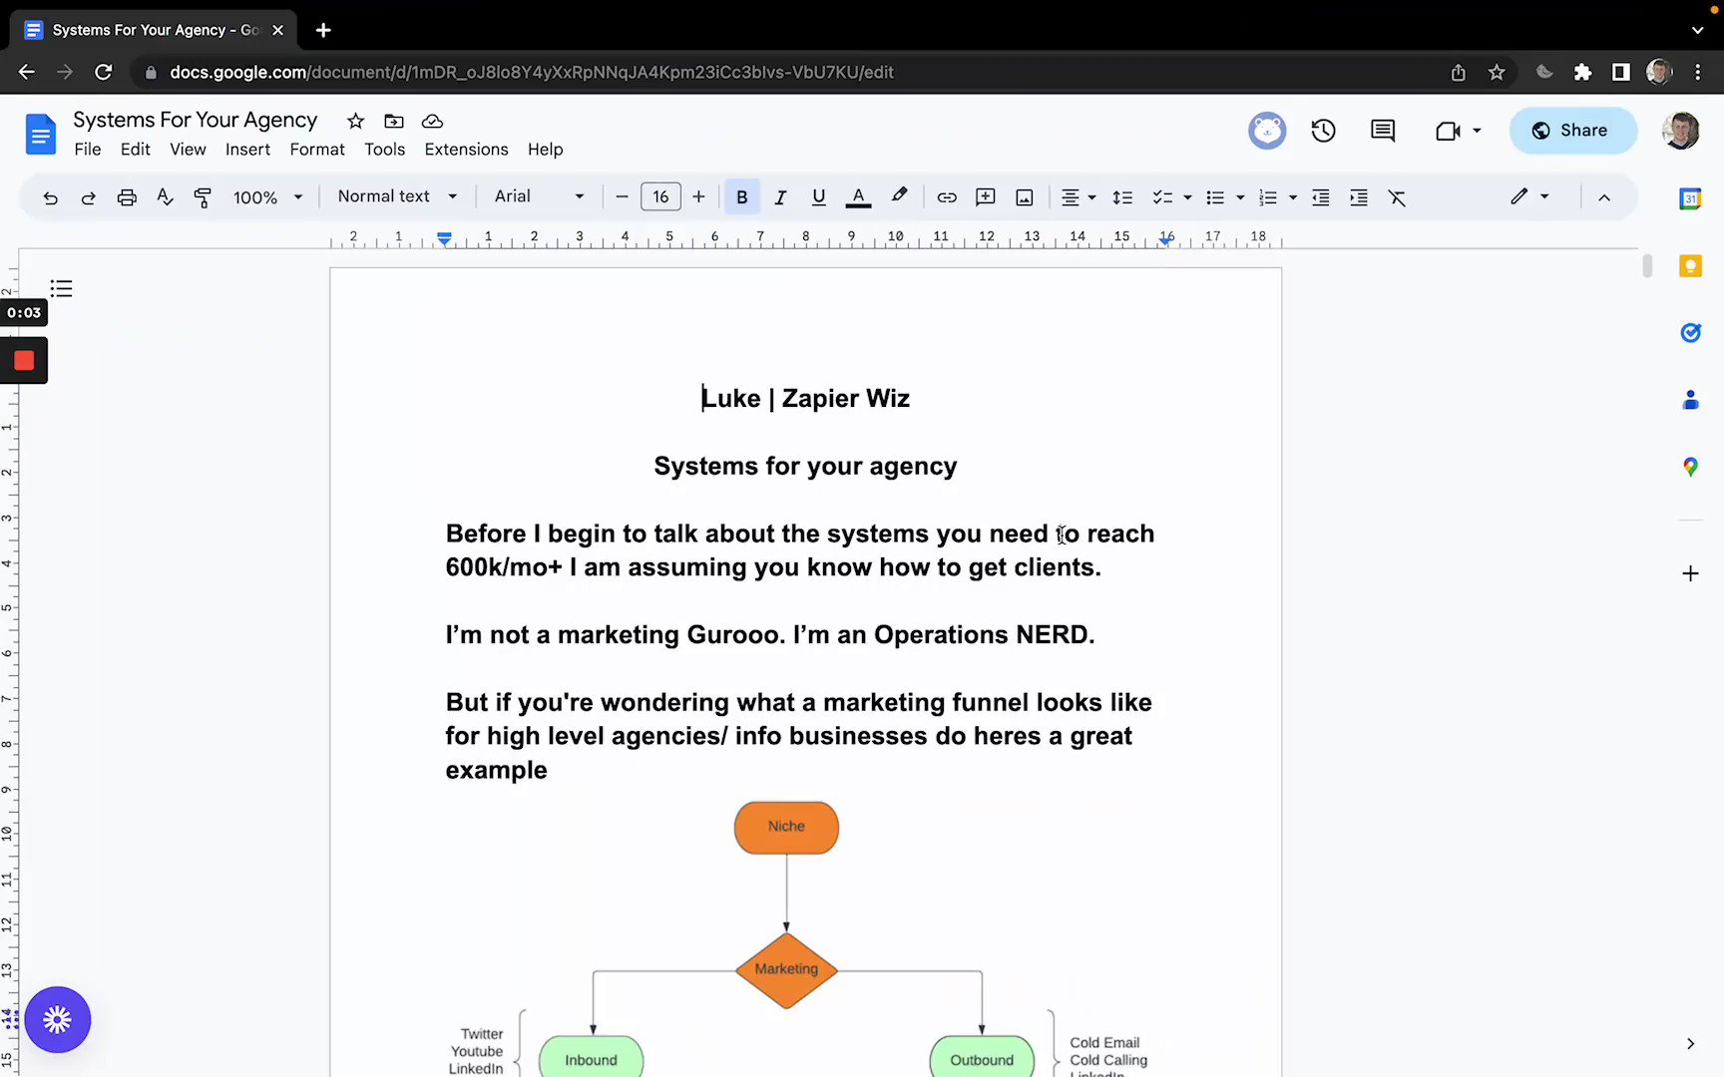1724x1077 pixels.
Task: Open Google Keep in the side panel
Action: point(1690,266)
